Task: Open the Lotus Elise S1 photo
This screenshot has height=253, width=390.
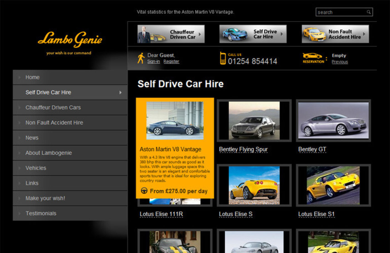Action: click(333, 185)
